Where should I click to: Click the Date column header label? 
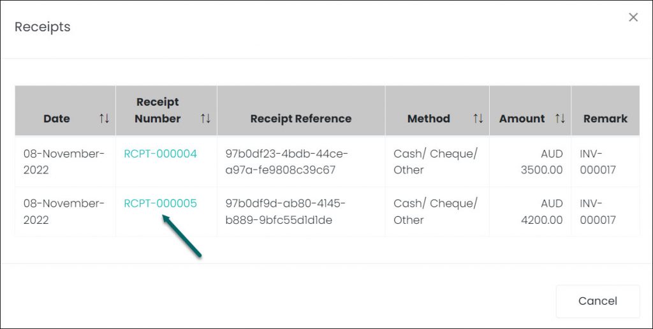click(57, 119)
